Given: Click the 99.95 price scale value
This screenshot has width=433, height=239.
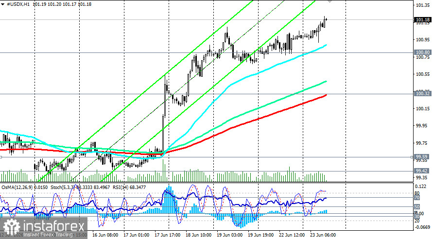Looking at the screenshot, I should pyautogui.click(x=421, y=126).
